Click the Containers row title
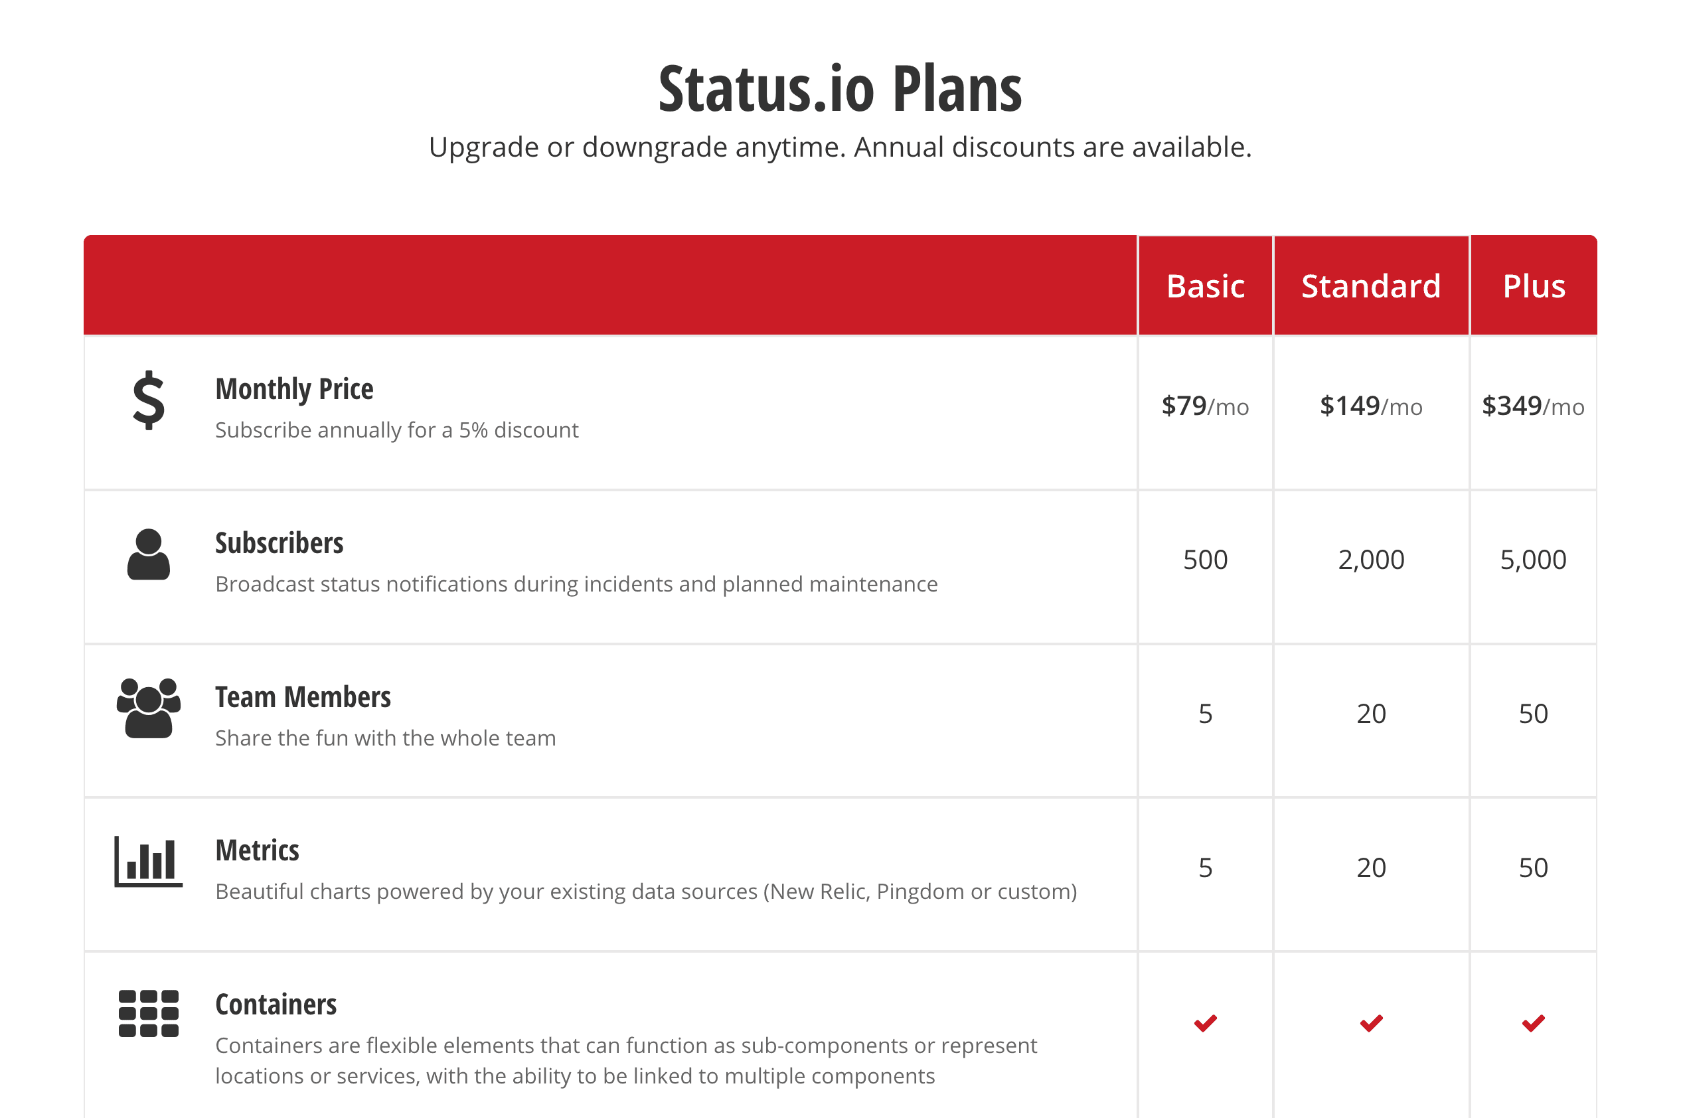The width and height of the screenshot is (1681, 1118). tap(276, 1004)
